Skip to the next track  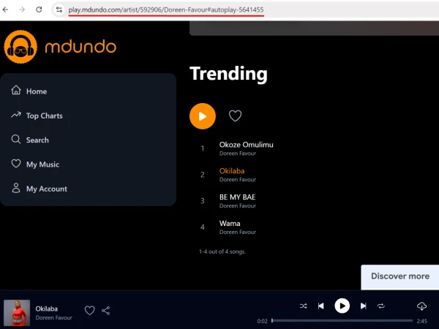363,306
